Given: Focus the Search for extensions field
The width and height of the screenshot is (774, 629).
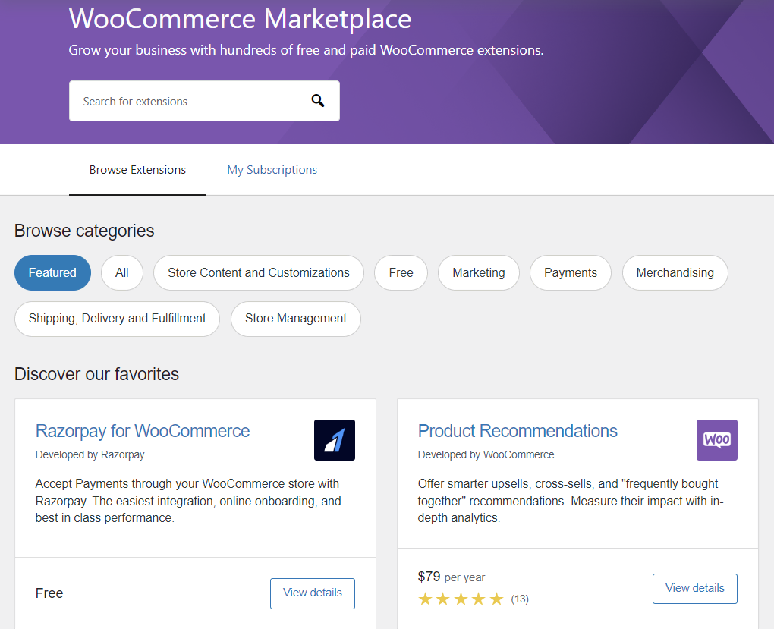Looking at the screenshot, I should 204,101.
